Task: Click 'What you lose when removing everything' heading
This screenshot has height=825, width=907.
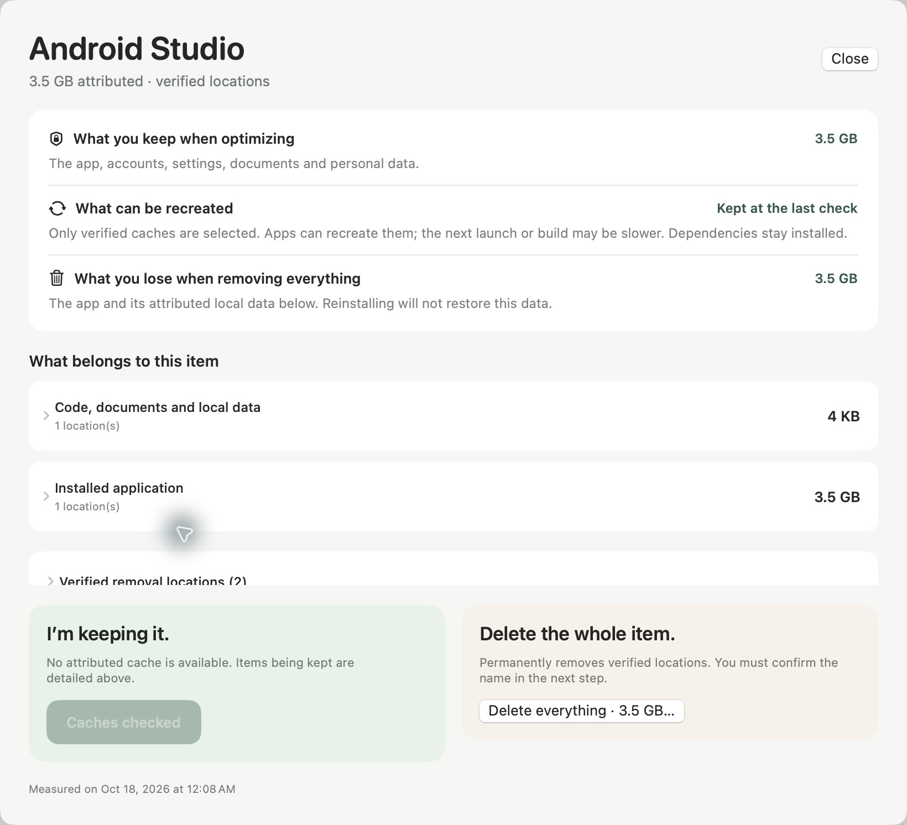Action: pyautogui.click(x=217, y=278)
